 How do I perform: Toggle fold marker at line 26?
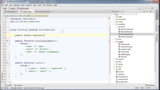coord(9,65)
